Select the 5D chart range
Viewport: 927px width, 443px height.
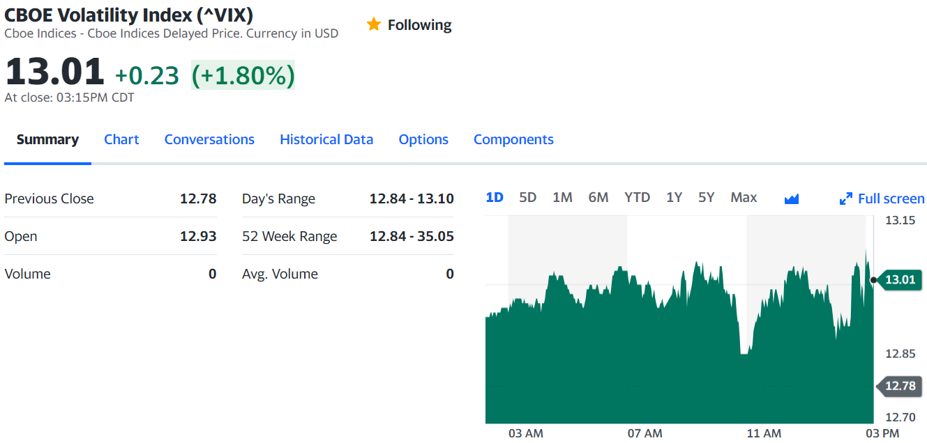tap(528, 197)
